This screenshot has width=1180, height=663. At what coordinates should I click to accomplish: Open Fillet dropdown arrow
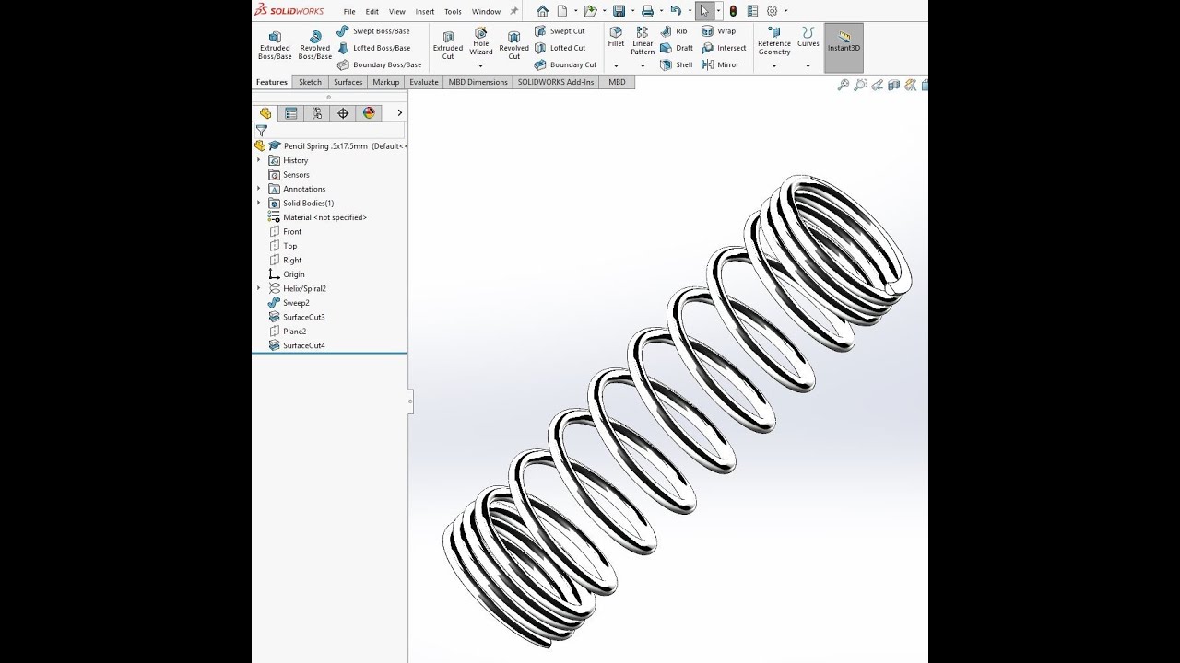click(x=616, y=65)
